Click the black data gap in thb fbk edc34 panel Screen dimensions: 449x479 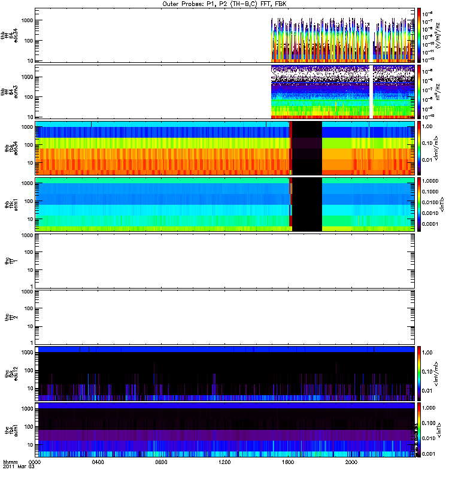307,148
